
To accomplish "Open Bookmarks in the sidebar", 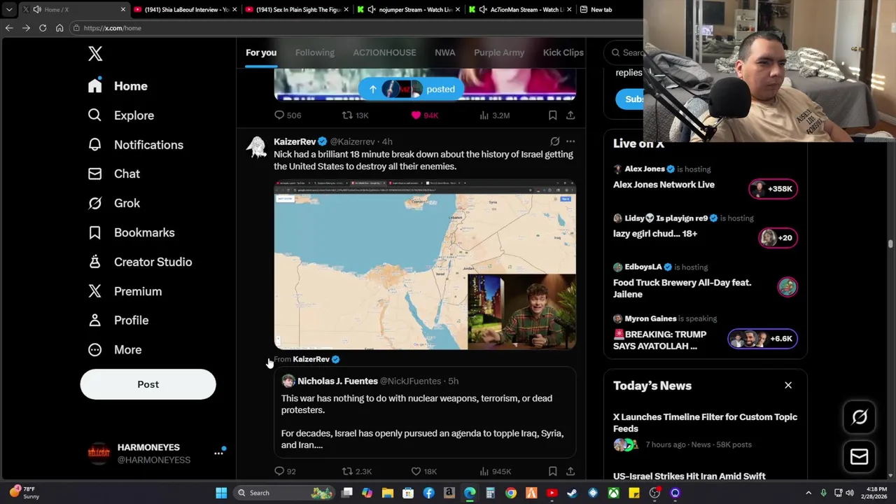I will click(131, 232).
